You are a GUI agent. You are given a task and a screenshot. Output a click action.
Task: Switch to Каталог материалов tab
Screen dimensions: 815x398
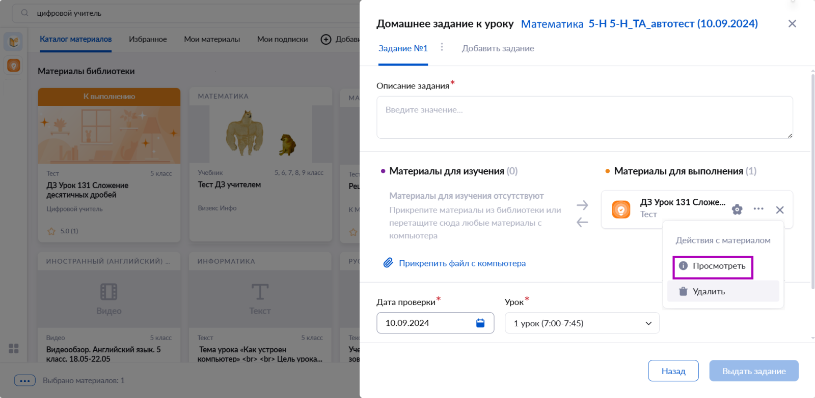coord(76,39)
